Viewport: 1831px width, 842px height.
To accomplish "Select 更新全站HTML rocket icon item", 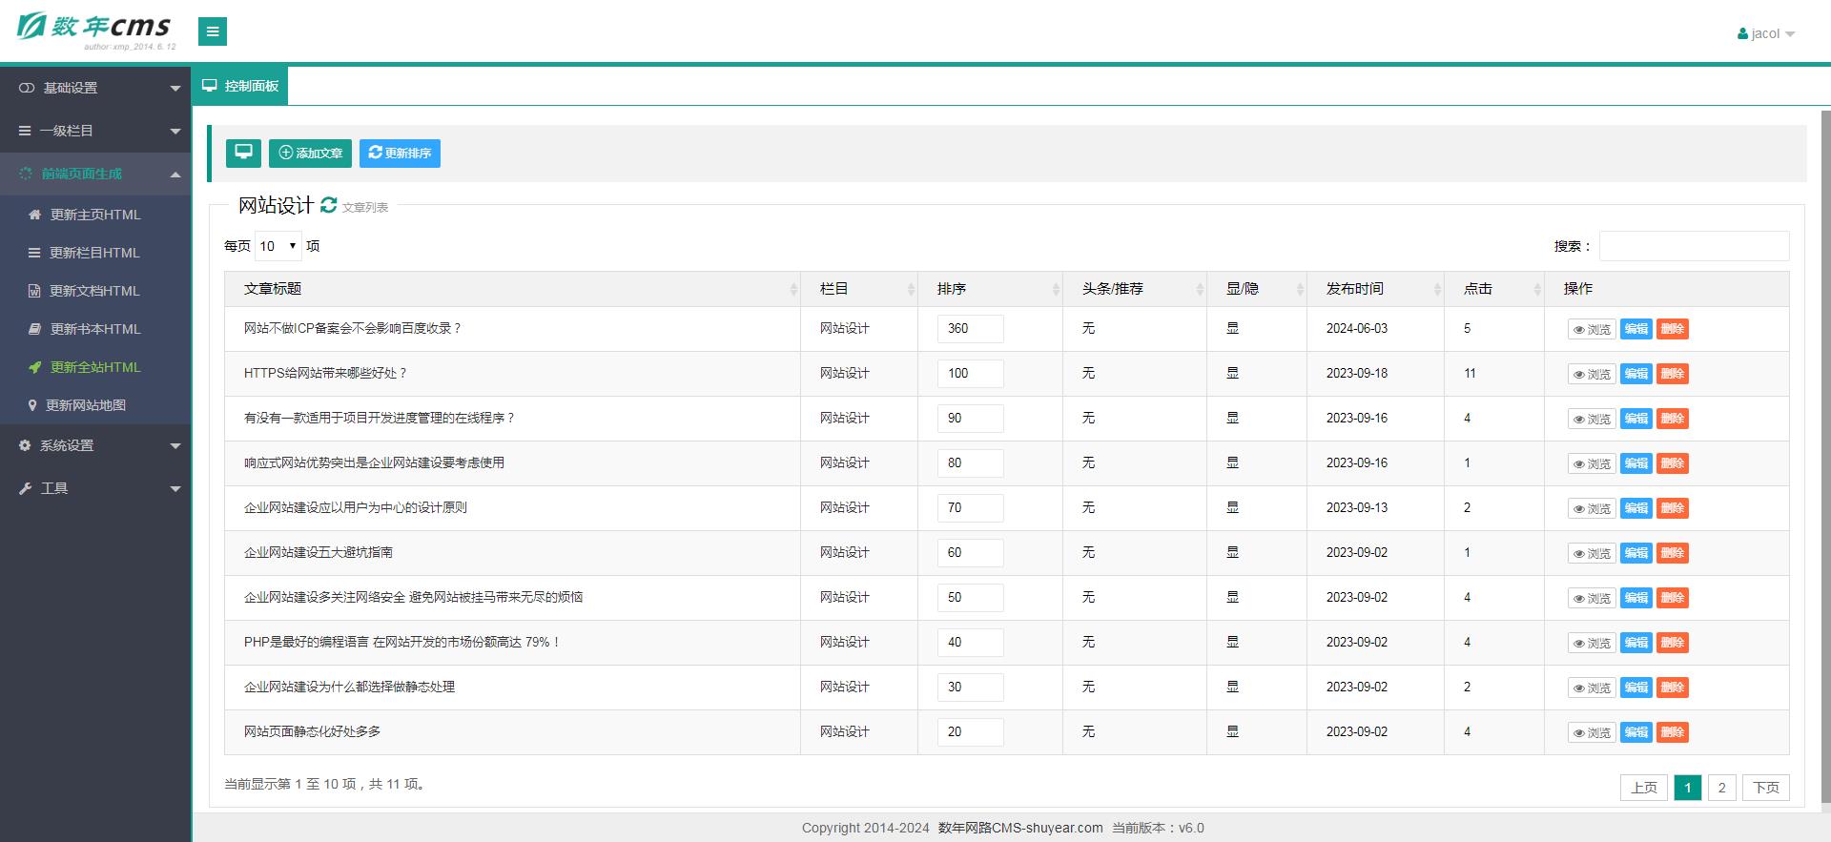I will (x=94, y=367).
